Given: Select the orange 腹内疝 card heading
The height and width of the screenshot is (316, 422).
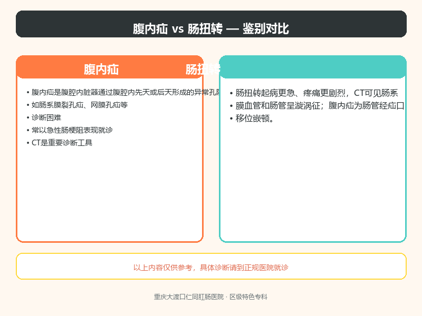Looking at the screenshot, I should point(101,70).
